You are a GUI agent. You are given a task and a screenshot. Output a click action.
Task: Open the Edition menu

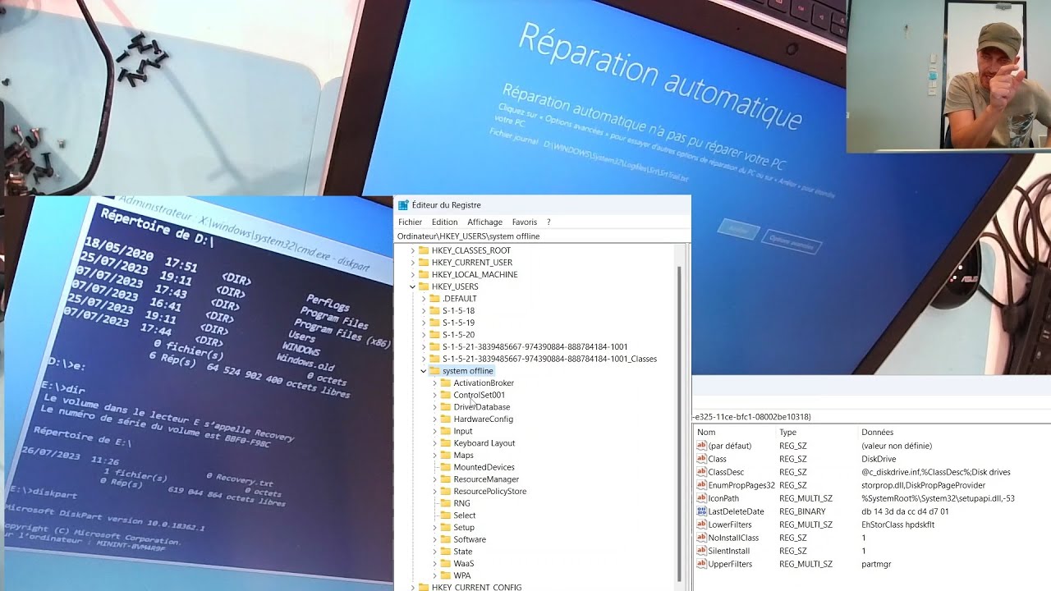click(444, 222)
